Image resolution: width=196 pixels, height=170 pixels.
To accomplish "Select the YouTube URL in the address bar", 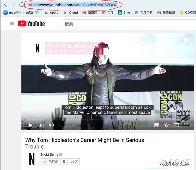I will (72, 5).
